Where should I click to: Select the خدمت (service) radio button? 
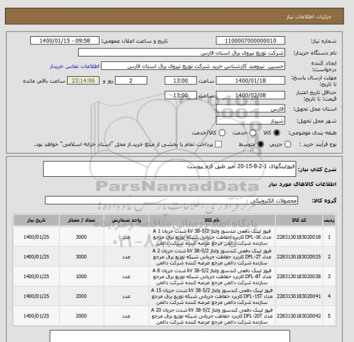(253, 133)
